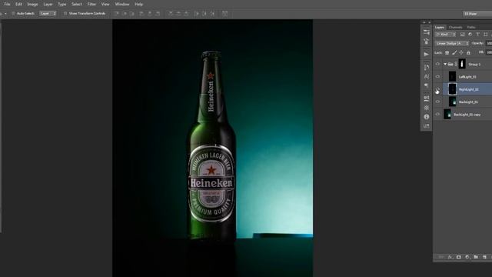The width and height of the screenshot is (492, 277).
Task: Click the Fill value field
Action: [x=489, y=53]
